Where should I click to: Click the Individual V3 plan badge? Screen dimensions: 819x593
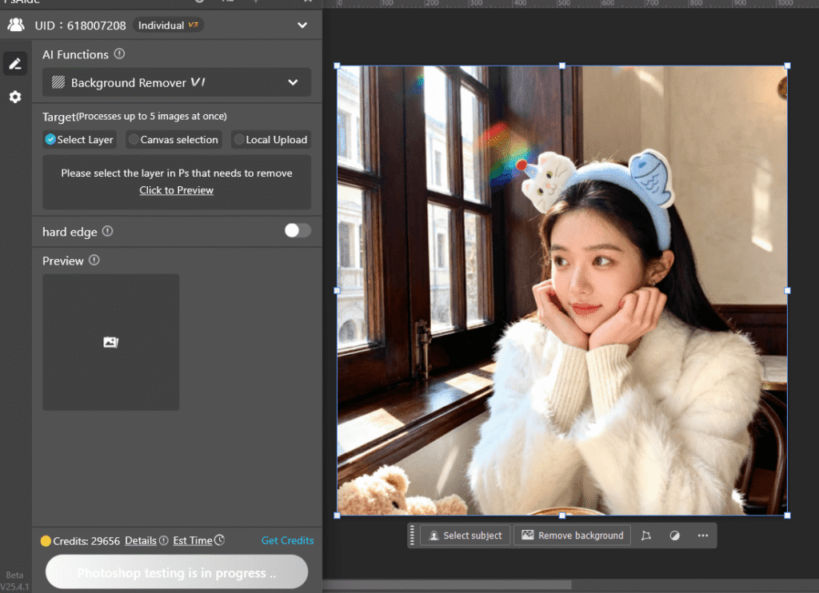168,25
